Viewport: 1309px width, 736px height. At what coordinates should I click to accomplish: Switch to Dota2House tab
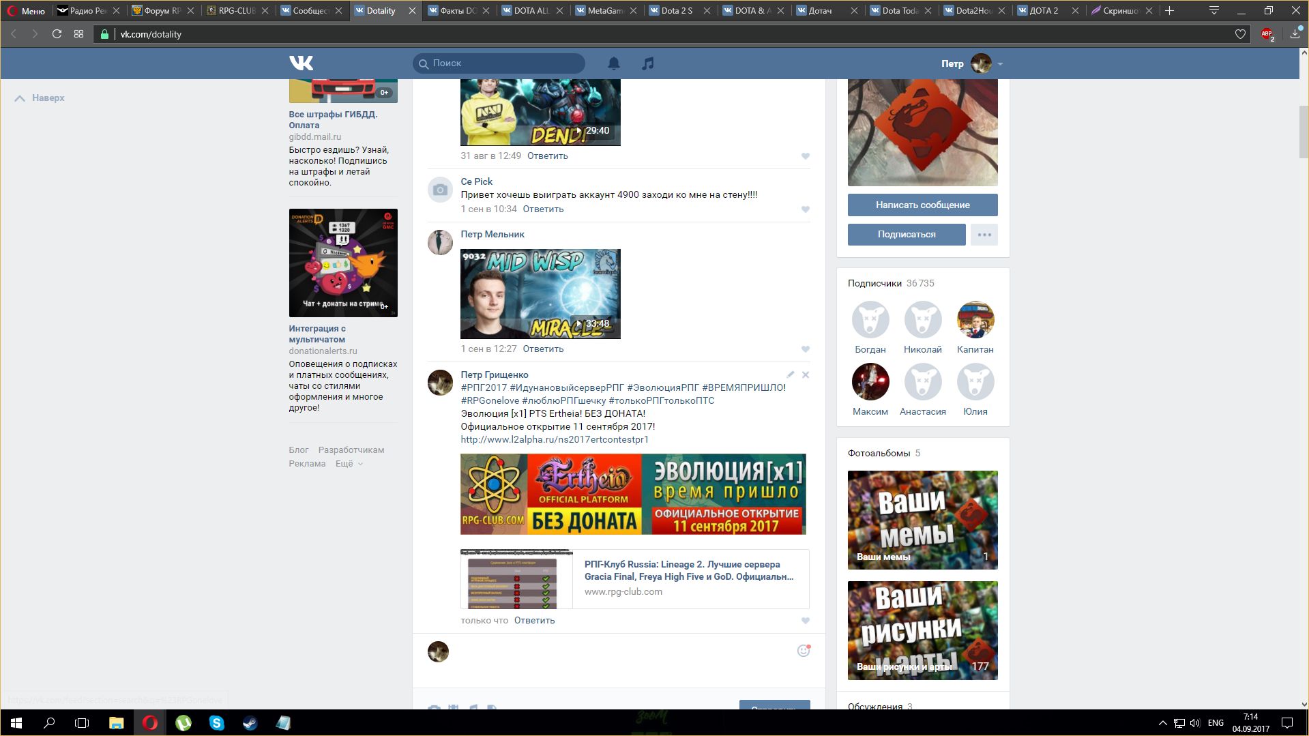[973, 10]
